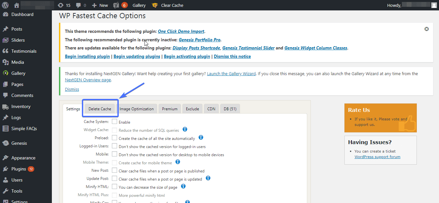Open the One Click Demo Import link
Image resolution: width=439 pixels, height=203 pixels.
pyautogui.click(x=181, y=32)
